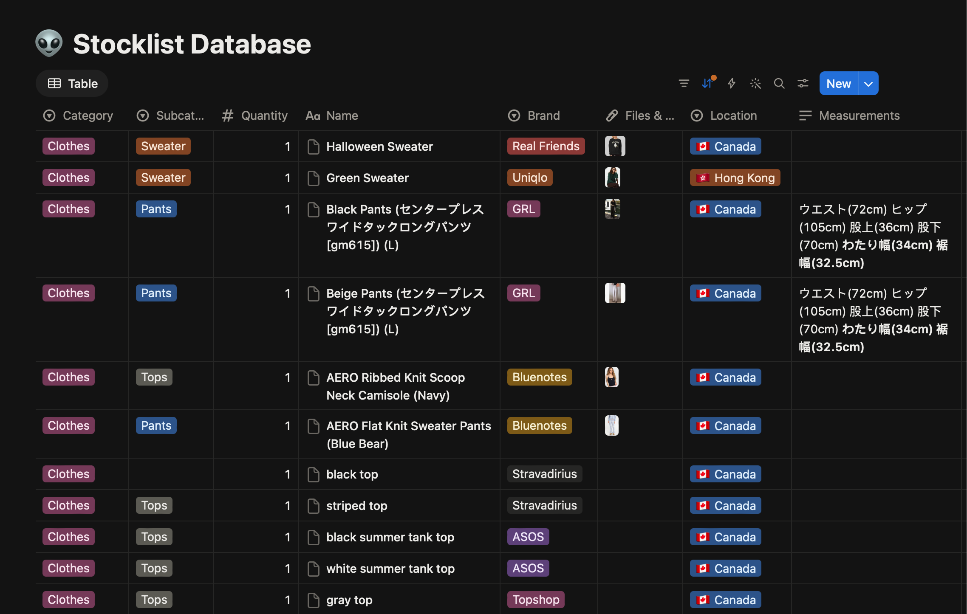
Task: Click Quantity cell in Green Sweater row
Action: (256, 177)
